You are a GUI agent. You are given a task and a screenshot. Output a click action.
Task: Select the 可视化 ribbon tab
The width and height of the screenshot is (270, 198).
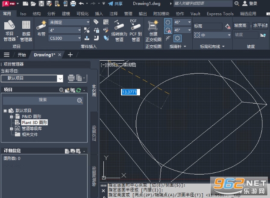82,14
